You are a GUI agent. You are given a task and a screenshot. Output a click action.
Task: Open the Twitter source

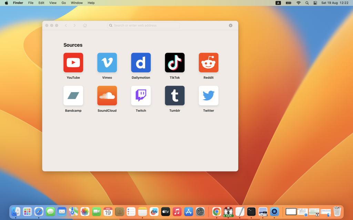[209, 96]
